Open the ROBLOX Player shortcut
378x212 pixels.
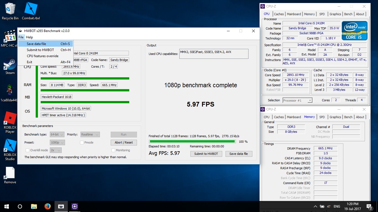pos(10,122)
